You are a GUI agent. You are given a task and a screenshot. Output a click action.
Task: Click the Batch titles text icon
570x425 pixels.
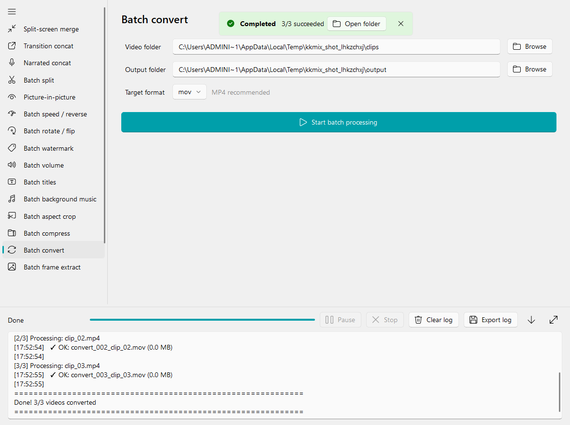12,182
